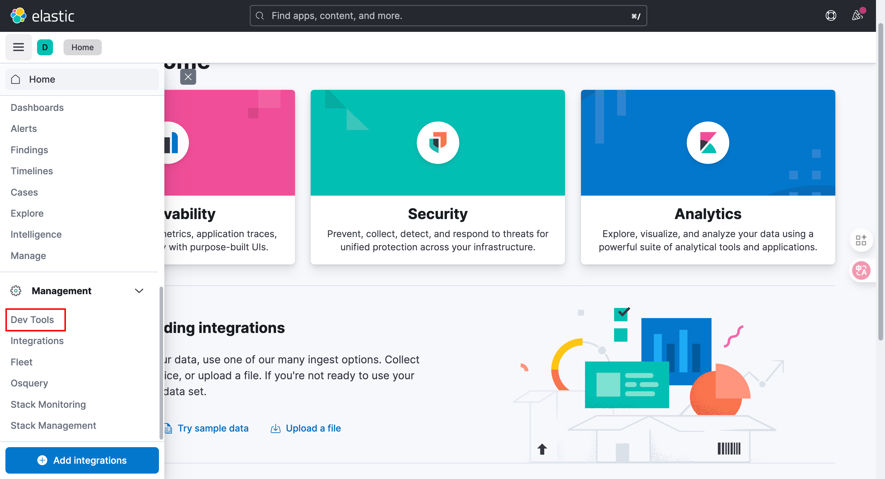The height and width of the screenshot is (479, 885).
Task: Click the sample data document icon
Action: [x=168, y=428]
